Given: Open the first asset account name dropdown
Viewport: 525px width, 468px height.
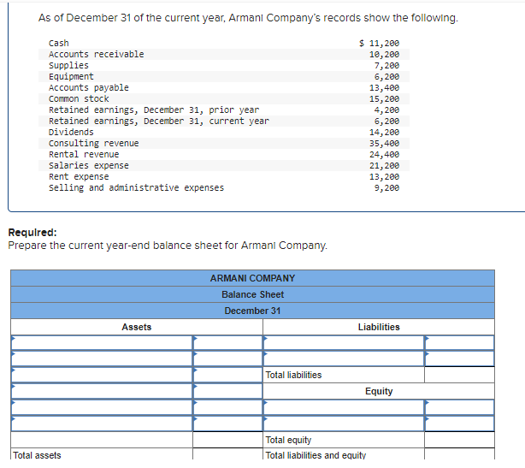Looking at the screenshot, I should click(102, 343).
